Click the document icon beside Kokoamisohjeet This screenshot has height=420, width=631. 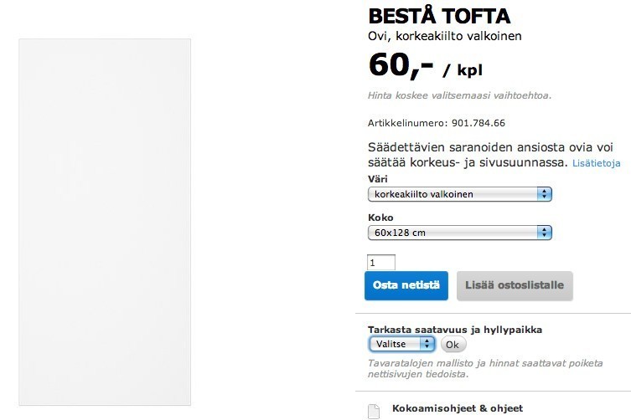pyautogui.click(x=374, y=411)
